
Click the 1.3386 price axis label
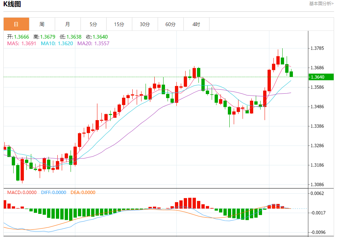(317, 126)
